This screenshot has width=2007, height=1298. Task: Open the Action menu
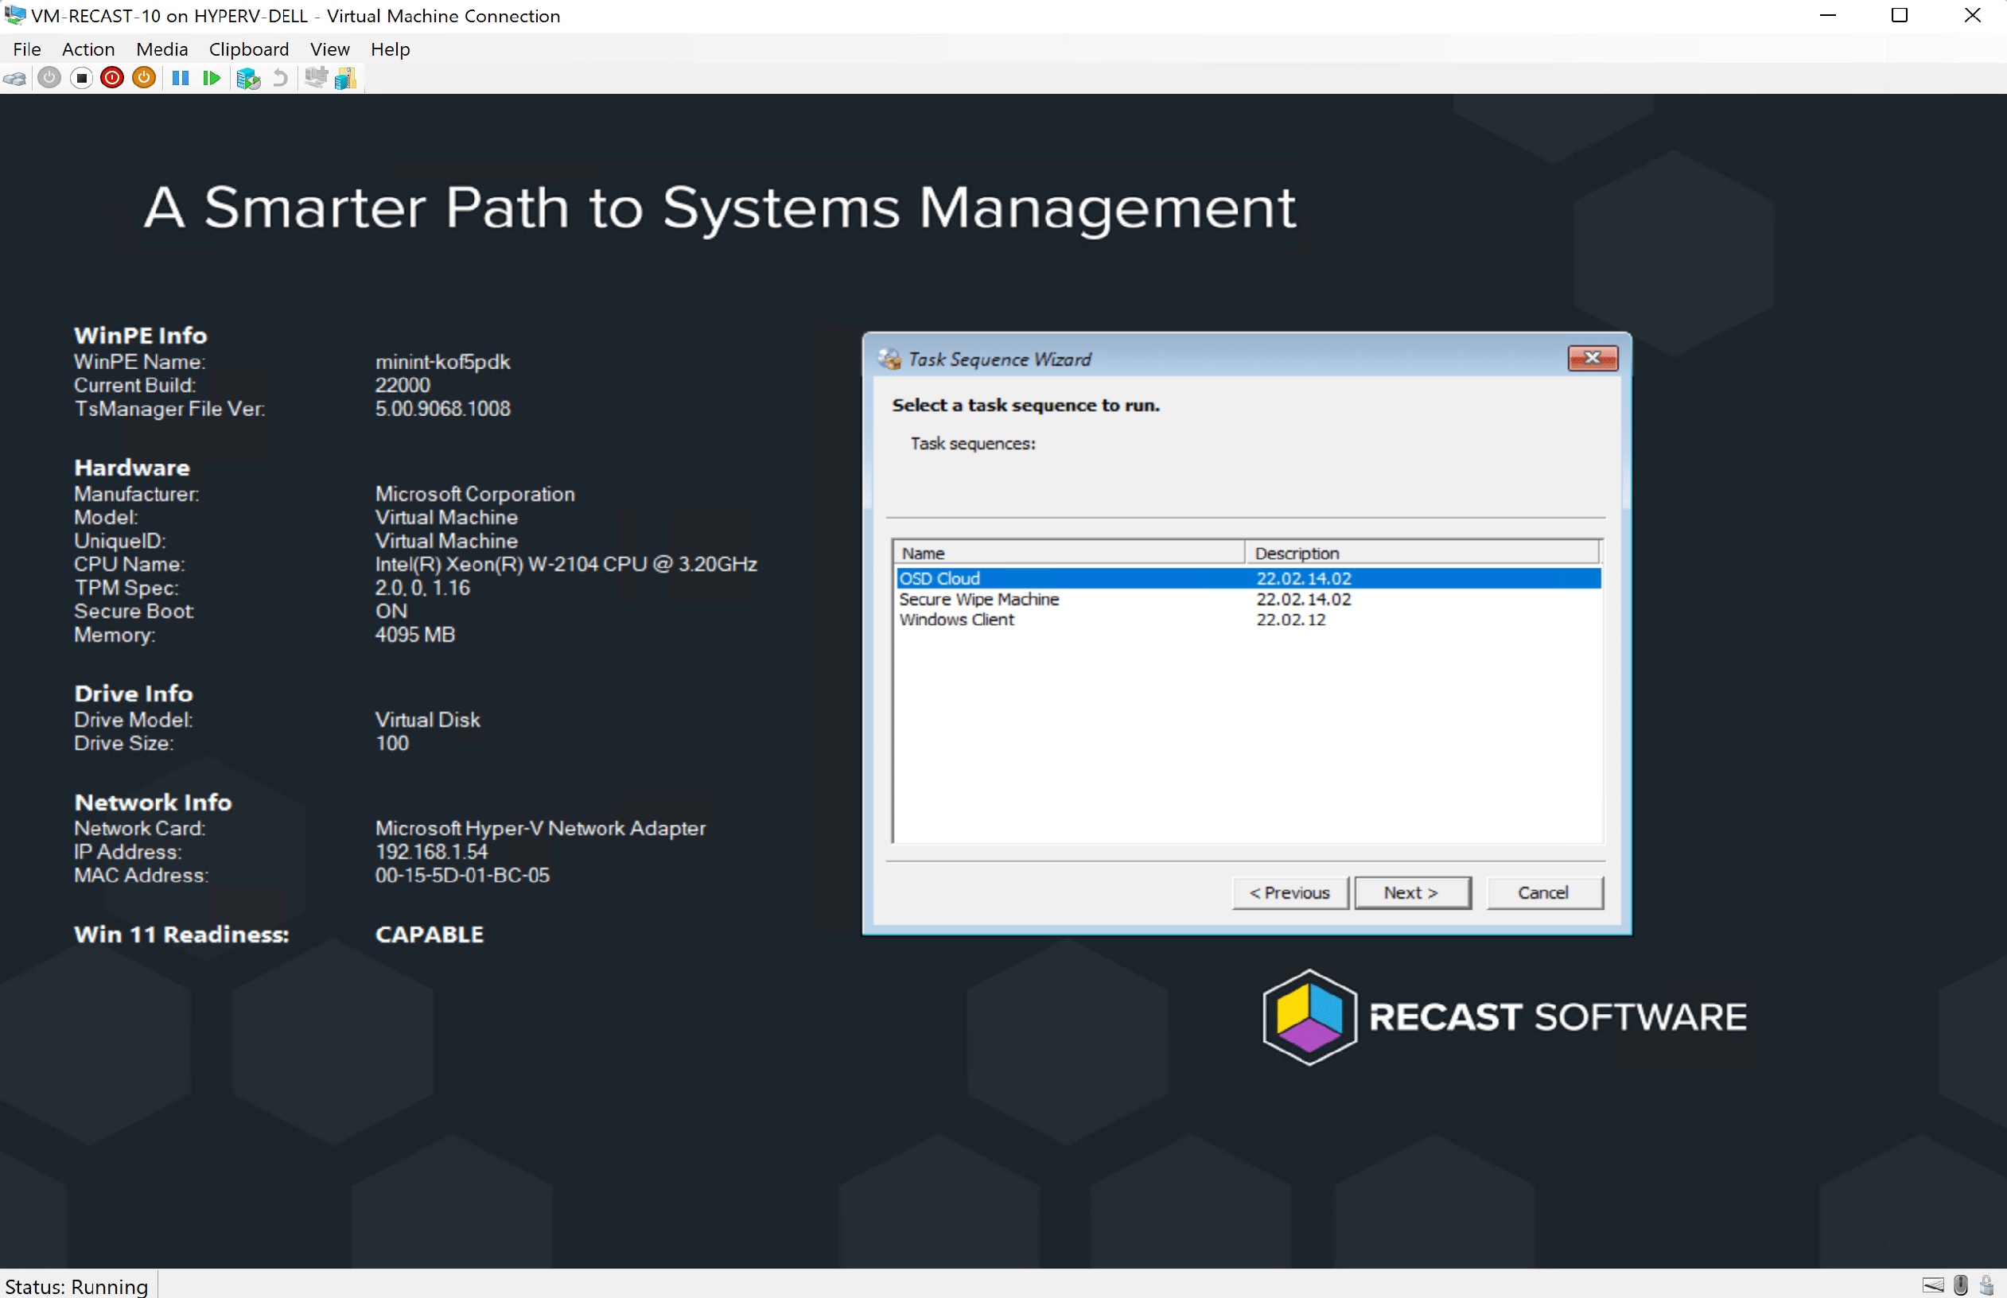click(x=88, y=49)
